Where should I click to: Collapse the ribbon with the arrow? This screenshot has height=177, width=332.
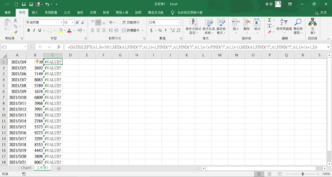(x=328, y=39)
